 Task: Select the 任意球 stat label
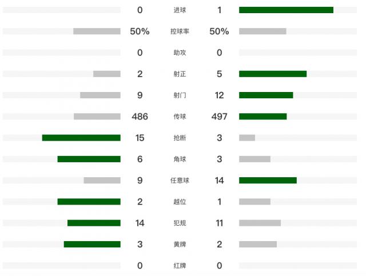pos(180,181)
